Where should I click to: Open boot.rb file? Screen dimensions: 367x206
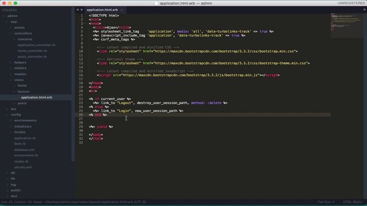click(20, 144)
